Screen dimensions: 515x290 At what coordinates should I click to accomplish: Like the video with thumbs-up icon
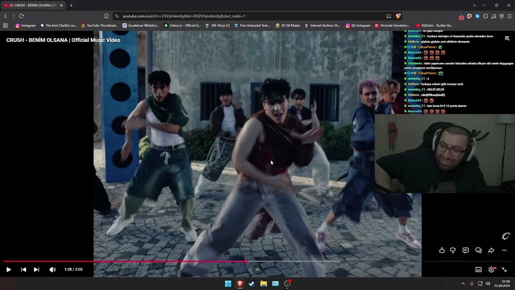coord(442,250)
